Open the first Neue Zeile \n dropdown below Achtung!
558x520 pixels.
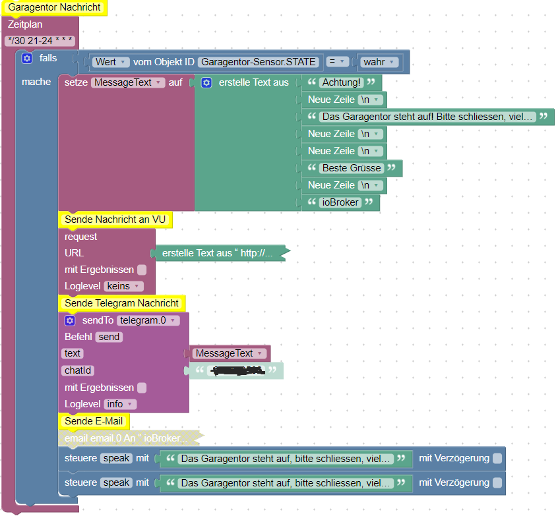[371, 100]
